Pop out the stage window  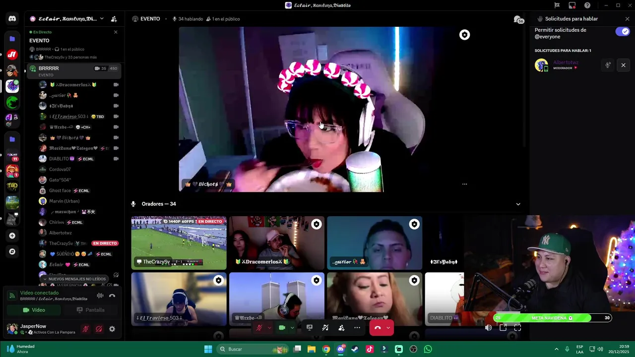pos(503,328)
